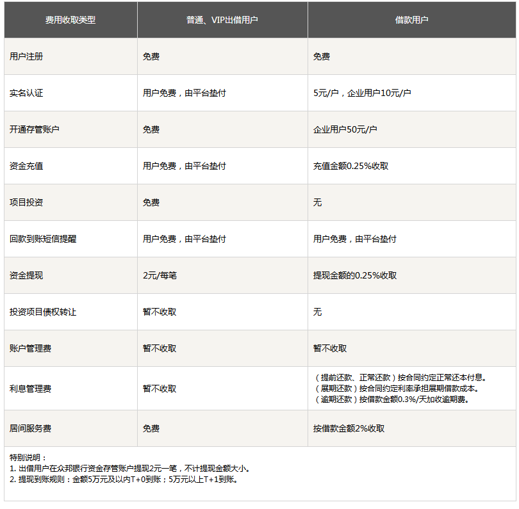519x509 pixels.
Task: Click 无 in 投资项目债权转让 row
Action: [x=317, y=312]
